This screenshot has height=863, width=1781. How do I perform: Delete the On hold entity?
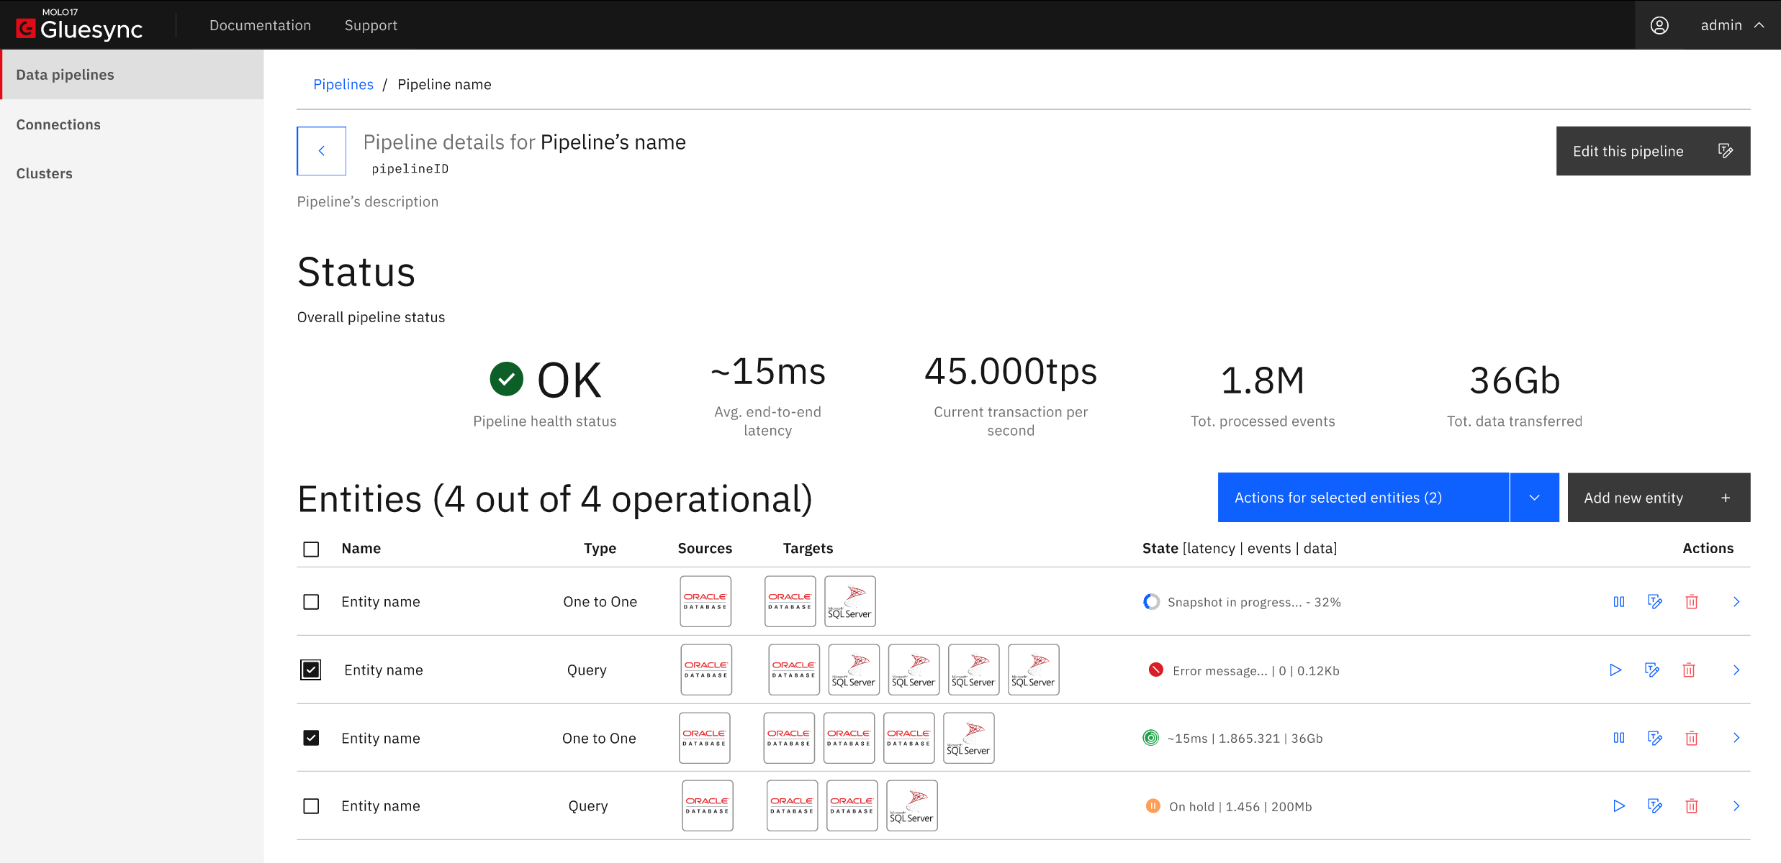(1692, 806)
